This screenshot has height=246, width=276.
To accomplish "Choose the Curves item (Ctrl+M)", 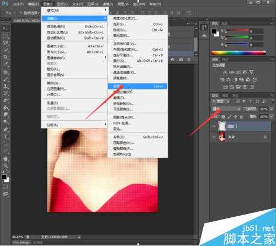I will 137,30.
